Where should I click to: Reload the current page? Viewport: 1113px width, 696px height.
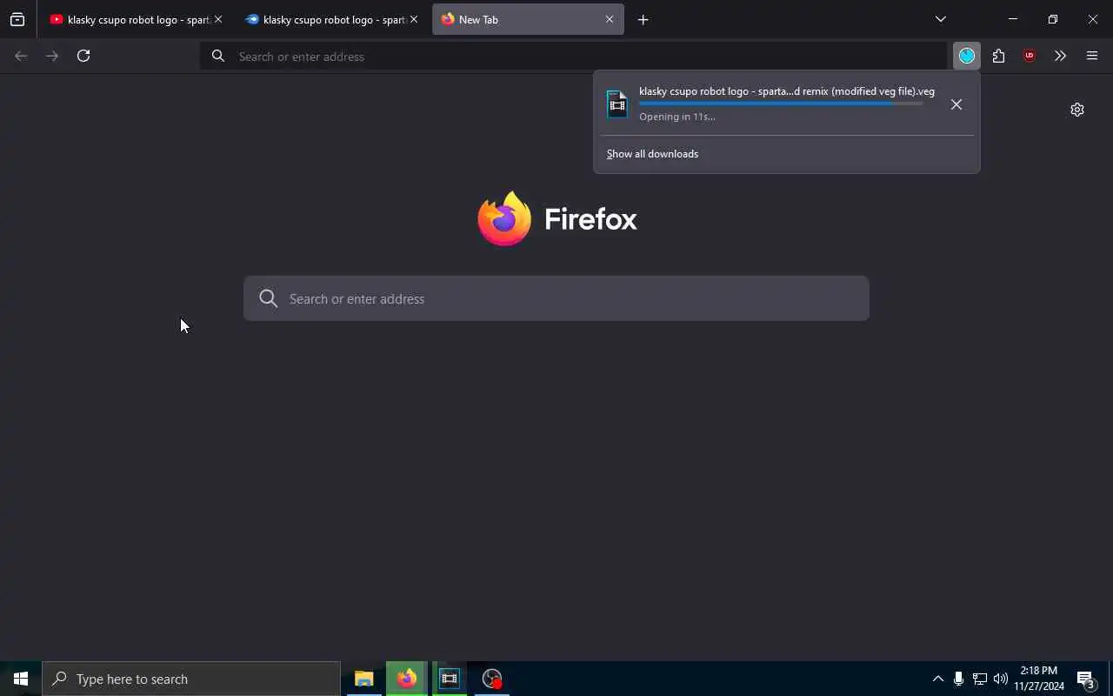tap(83, 56)
